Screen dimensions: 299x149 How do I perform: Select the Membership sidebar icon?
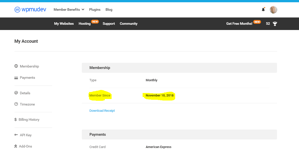pos(16,66)
